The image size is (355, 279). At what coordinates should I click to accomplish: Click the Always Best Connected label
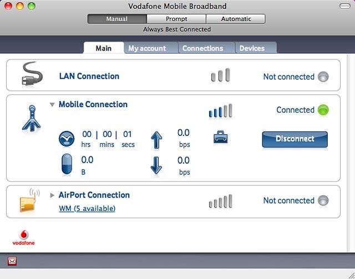(x=177, y=29)
